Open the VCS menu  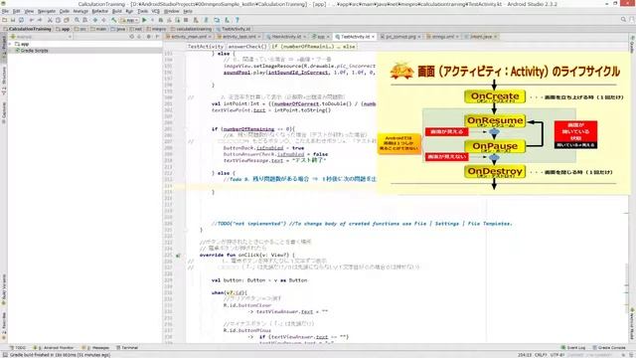tap(155, 11)
